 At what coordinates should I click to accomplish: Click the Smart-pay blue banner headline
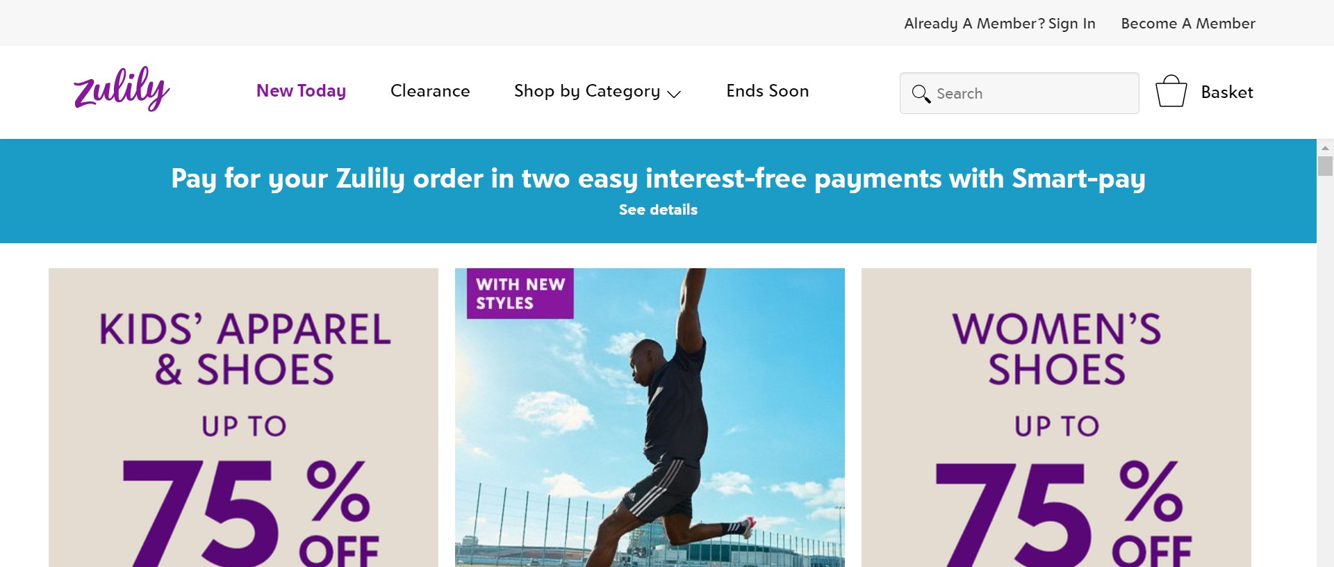[658, 179]
